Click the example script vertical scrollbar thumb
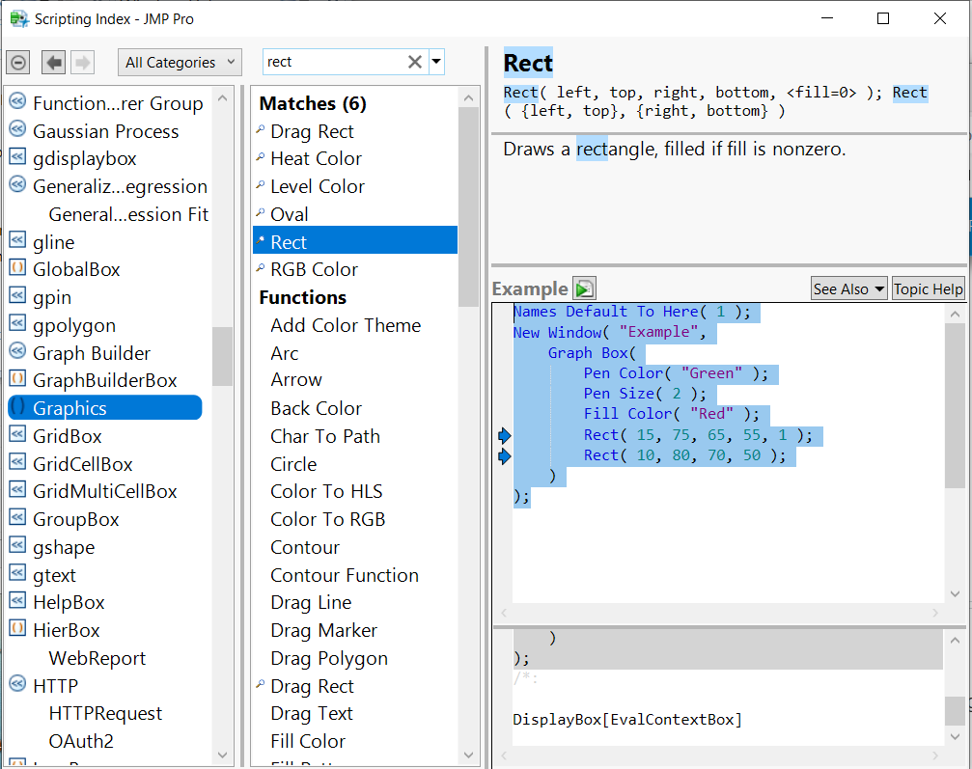The height and width of the screenshot is (769, 972). (x=956, y=406)
